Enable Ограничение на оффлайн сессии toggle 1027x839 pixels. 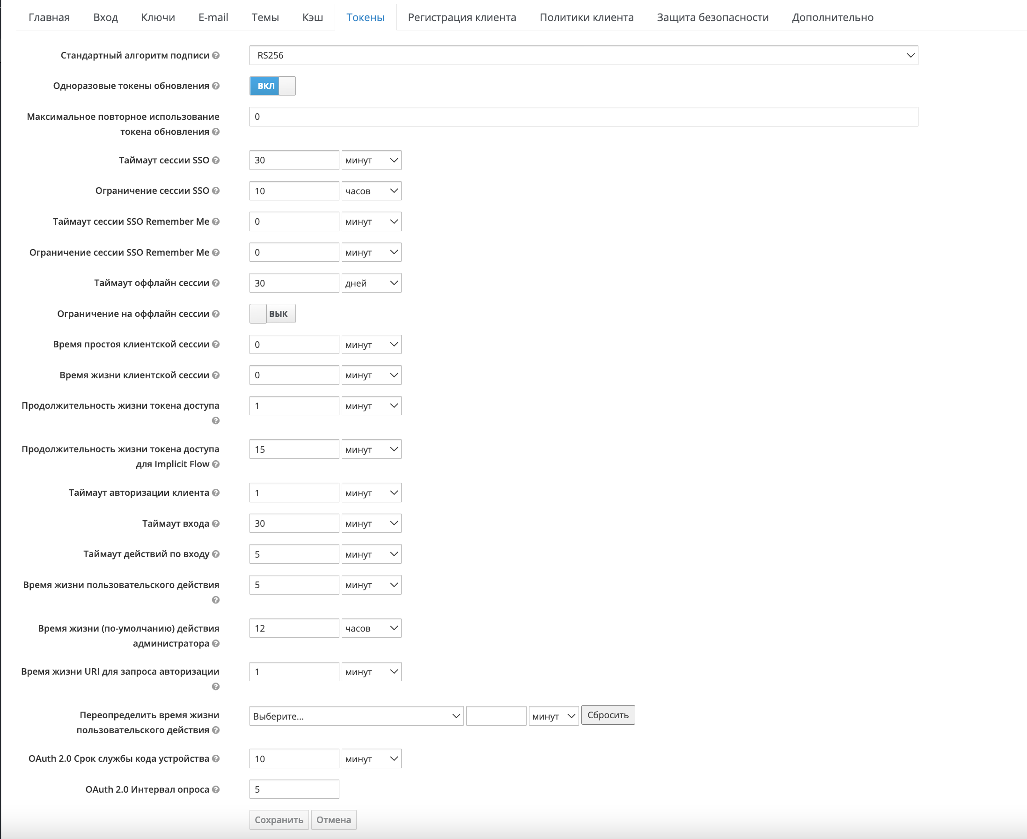pos(272,314)
